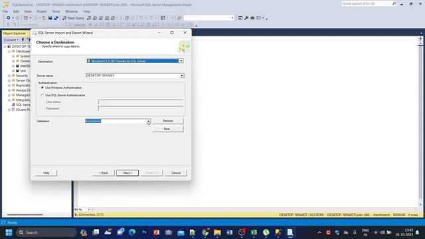This screenshot has width=425, height=239.
Task: Open the Windows Start menu
Action: click(x=9, y=232)
